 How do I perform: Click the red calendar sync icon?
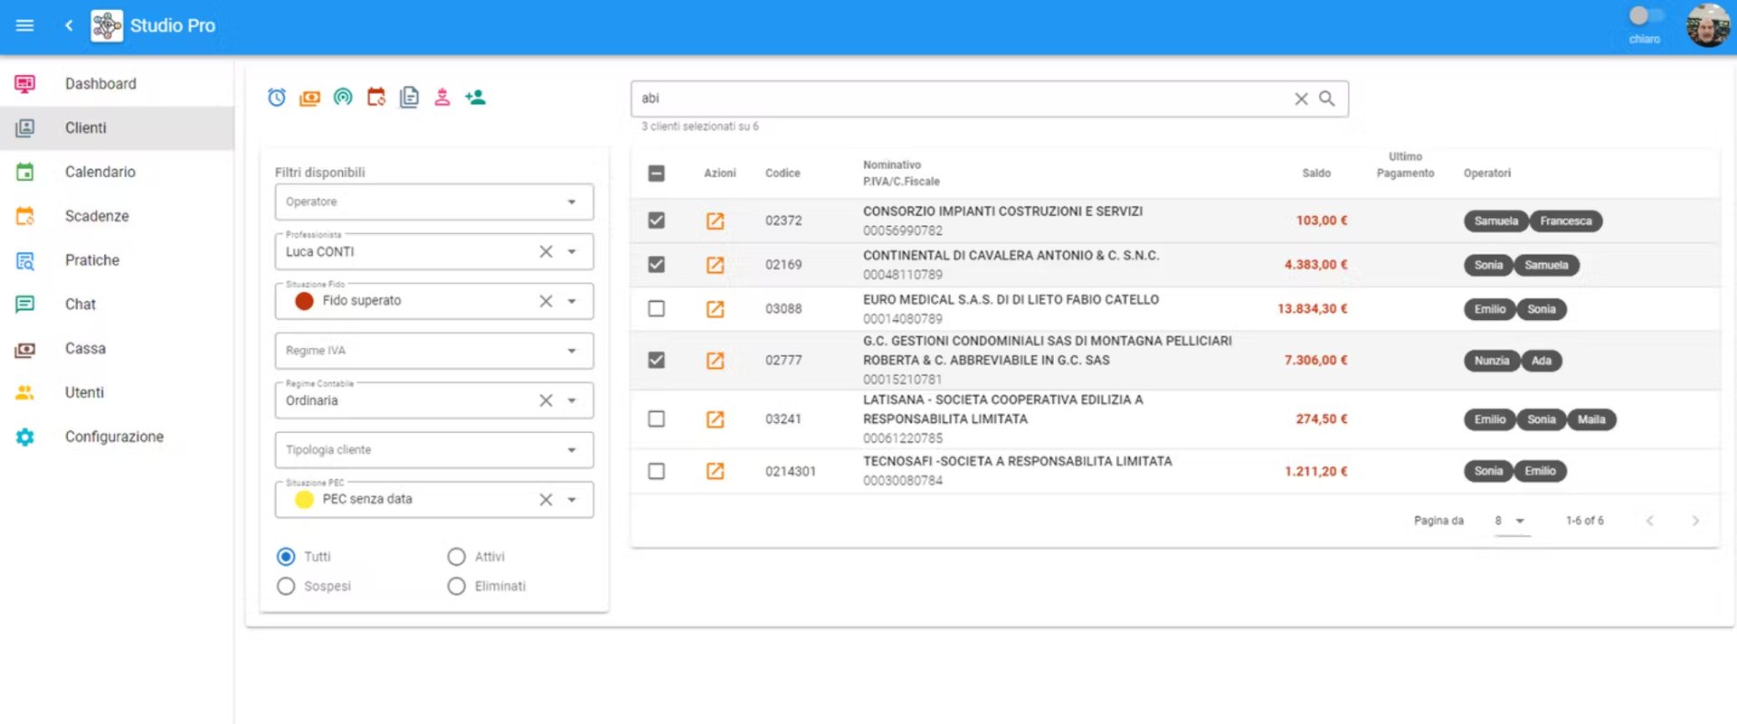(x=376, y=97)
